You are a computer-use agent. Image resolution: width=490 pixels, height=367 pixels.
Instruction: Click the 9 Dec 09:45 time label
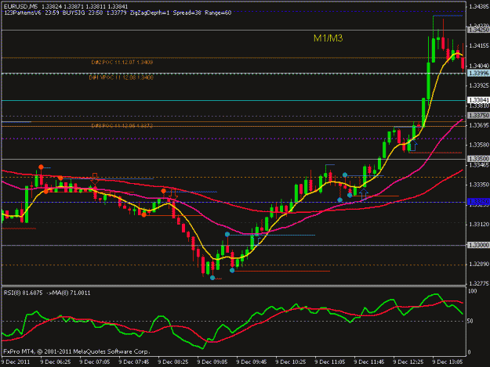pyautogui.click(x=252, y=362)
